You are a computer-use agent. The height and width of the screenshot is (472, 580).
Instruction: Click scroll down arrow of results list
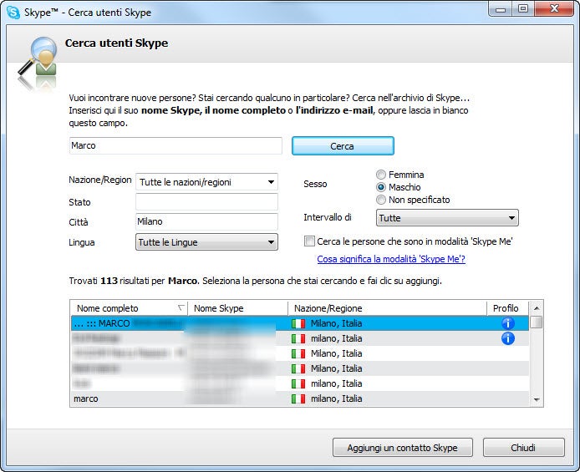(x=537, y=399)
